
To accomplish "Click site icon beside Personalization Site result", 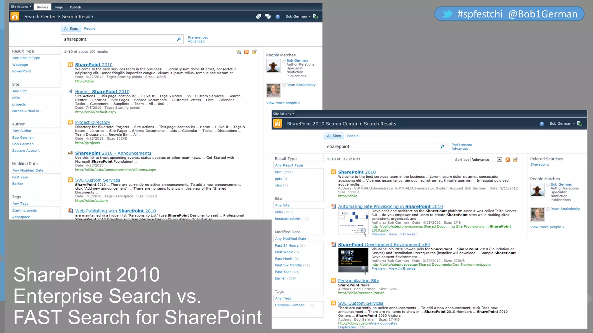I will [333, 280].
